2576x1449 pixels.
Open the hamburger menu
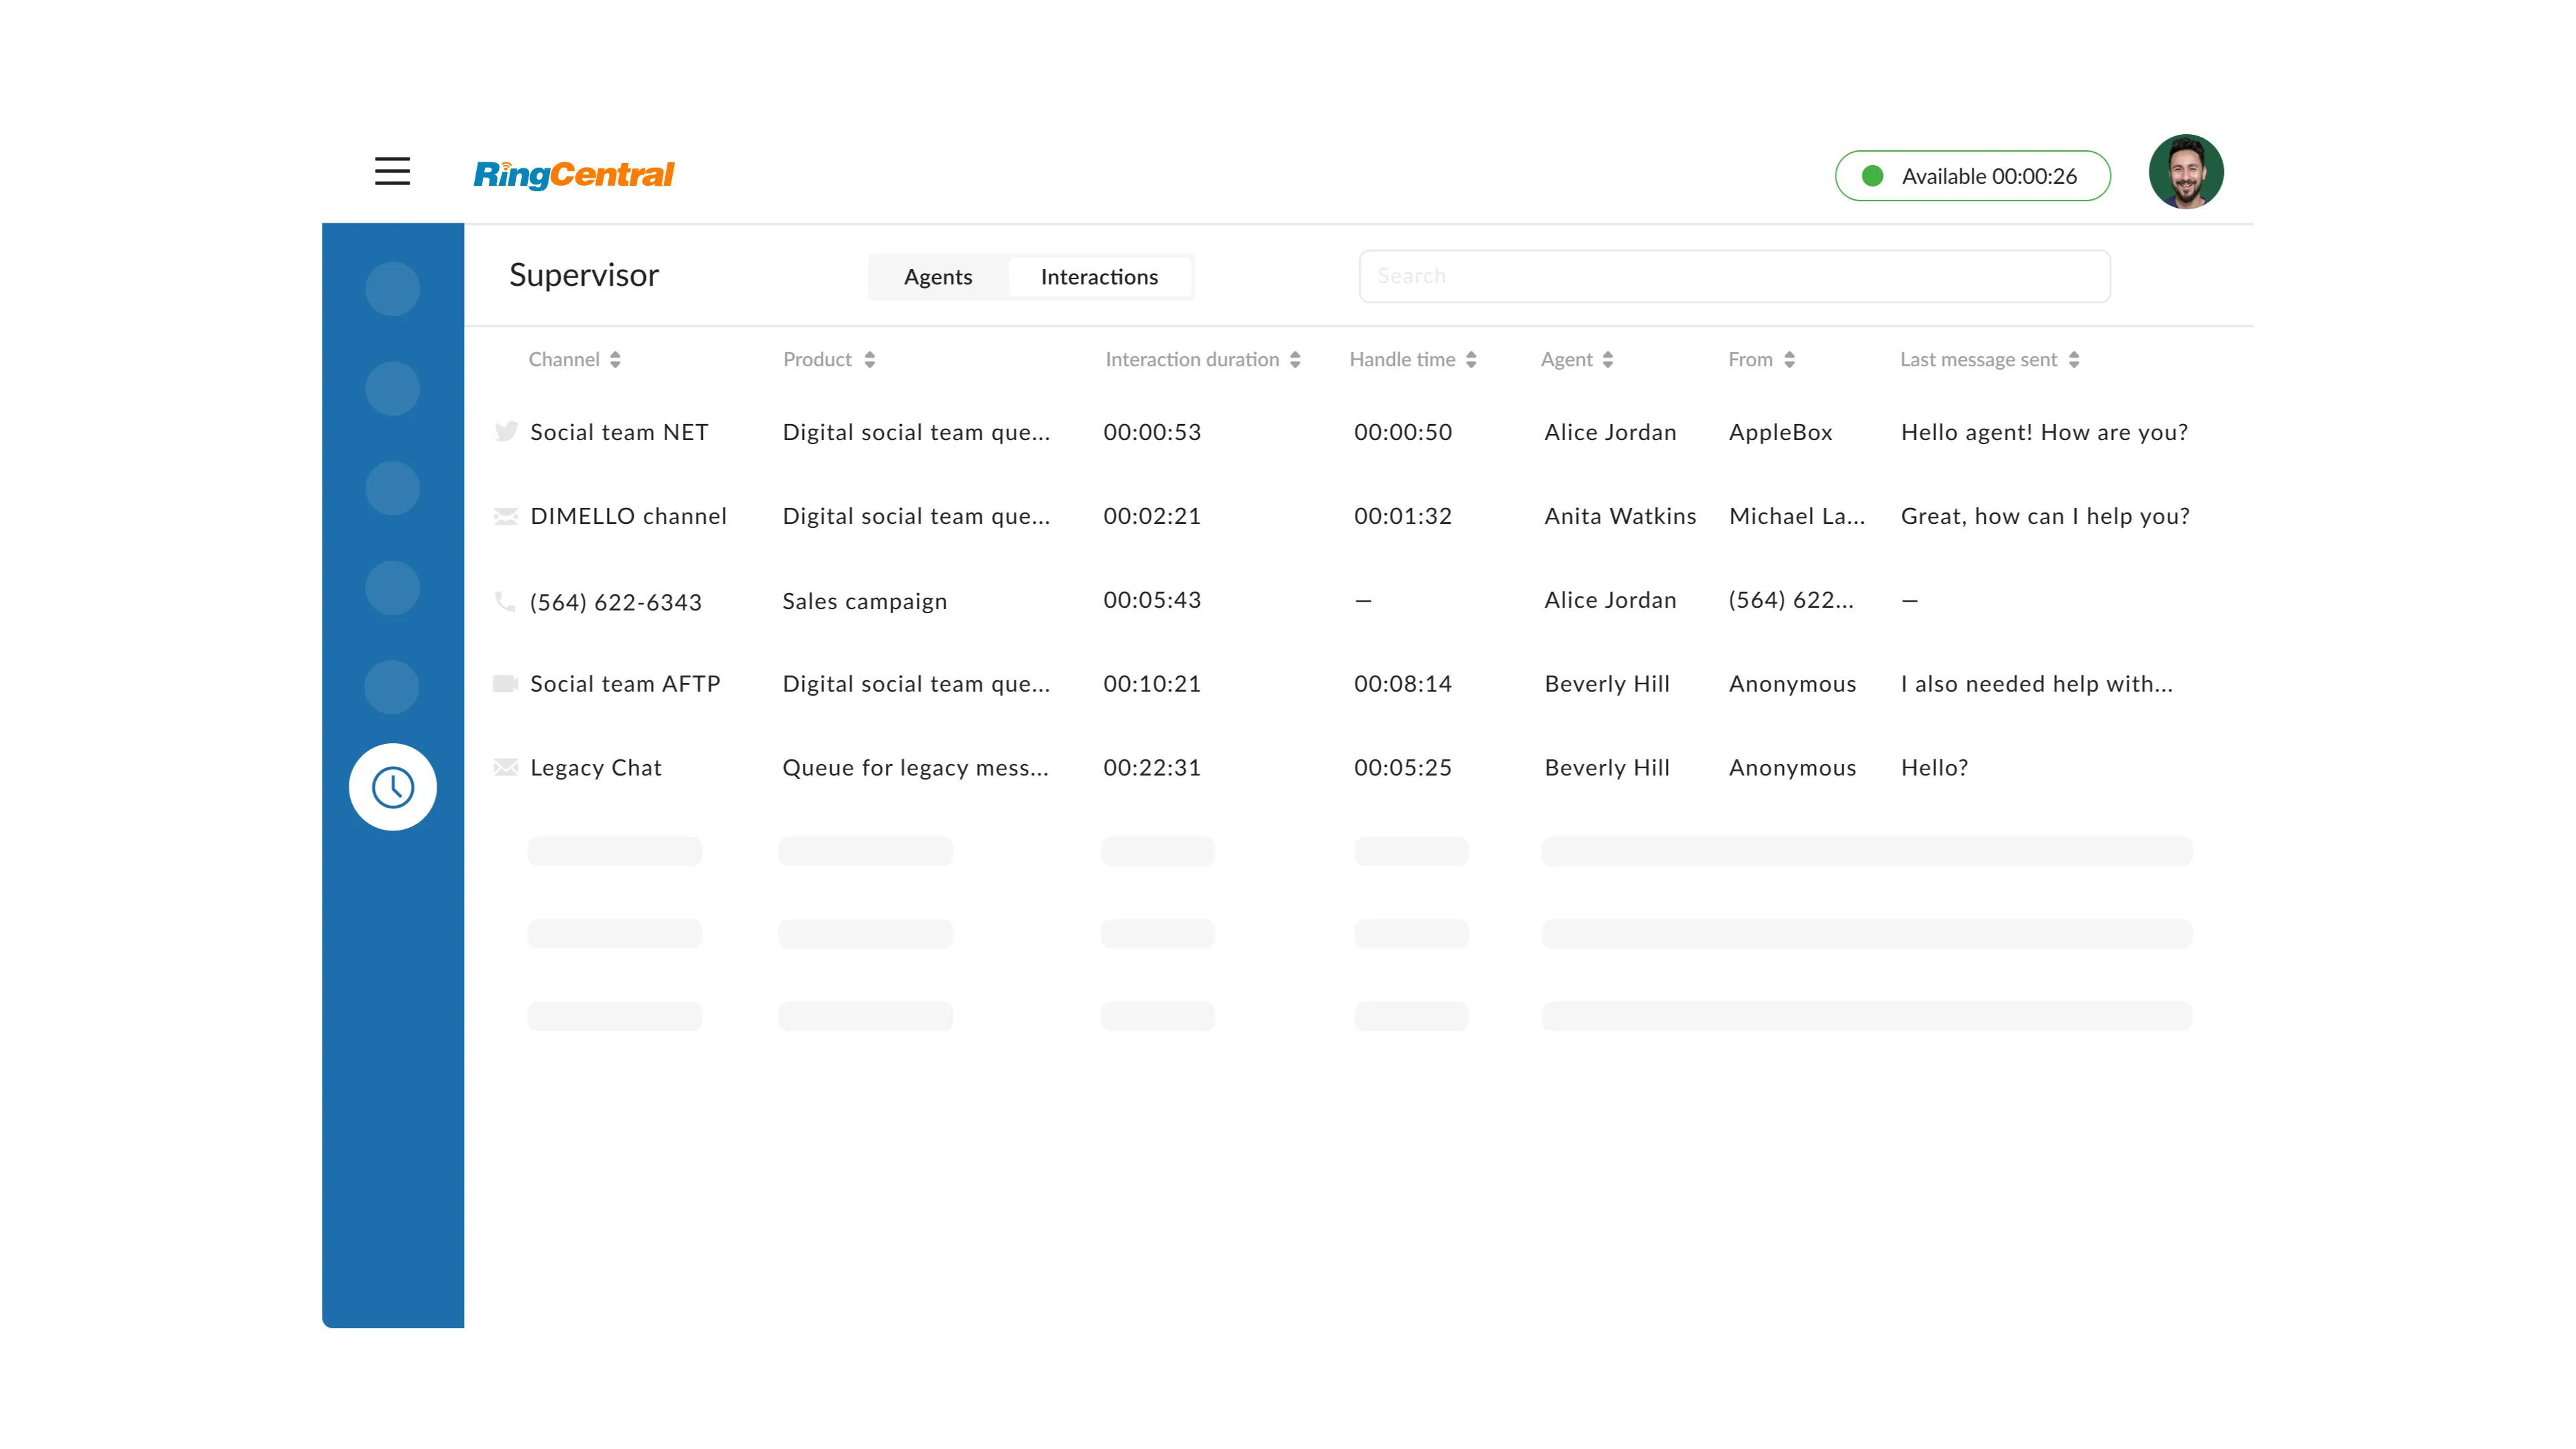tap(392, 172)
